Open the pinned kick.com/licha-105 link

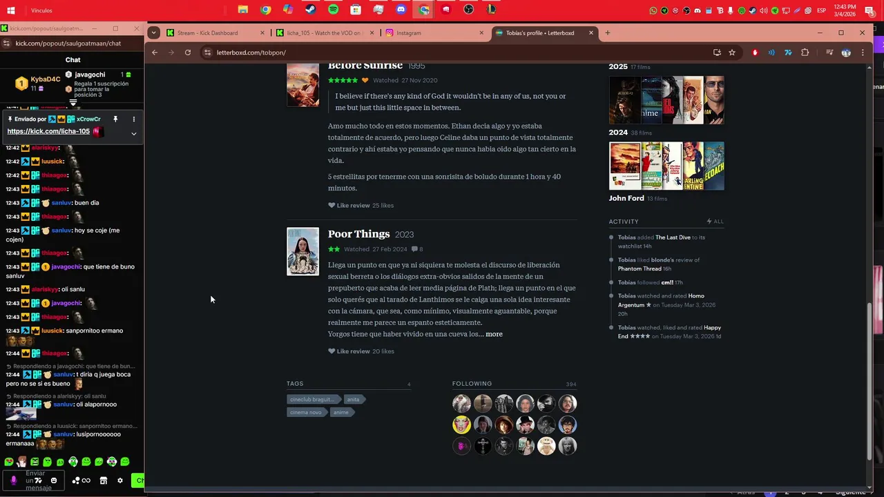point(48,131)
